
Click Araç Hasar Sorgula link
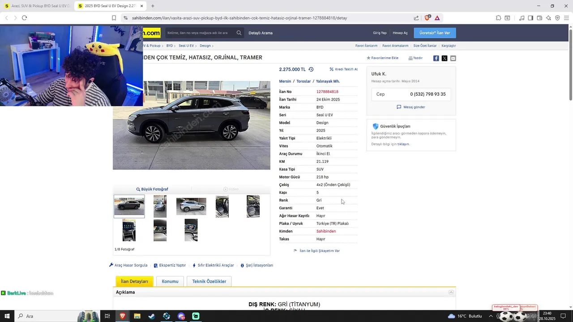(128, 265)
